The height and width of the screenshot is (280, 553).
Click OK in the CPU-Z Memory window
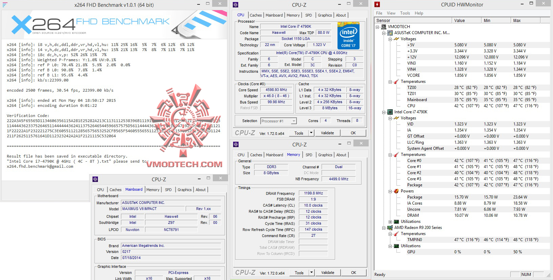click(353, 273)
